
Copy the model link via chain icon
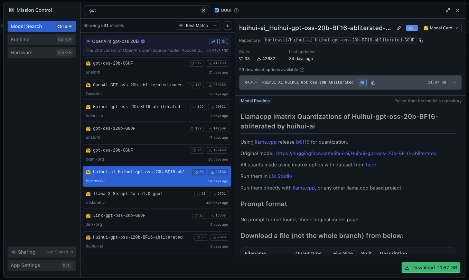pos(399,28)
